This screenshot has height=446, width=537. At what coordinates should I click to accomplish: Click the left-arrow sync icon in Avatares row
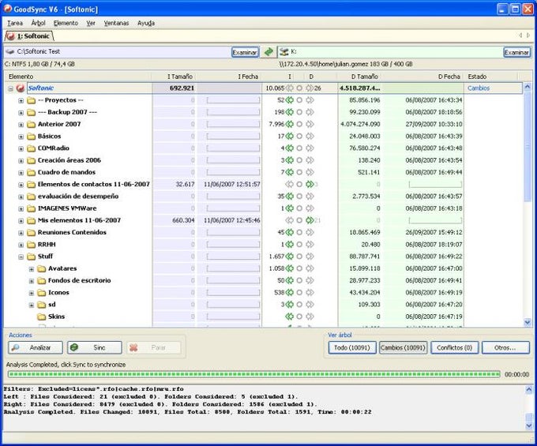coord(290,268)
